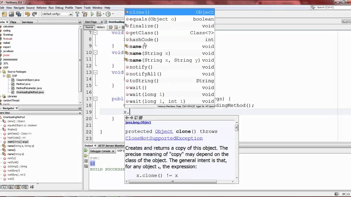The image size is (351, 197).
Task: Click the Profile Project toolbar icon
Action: click(x=108, y=14)
